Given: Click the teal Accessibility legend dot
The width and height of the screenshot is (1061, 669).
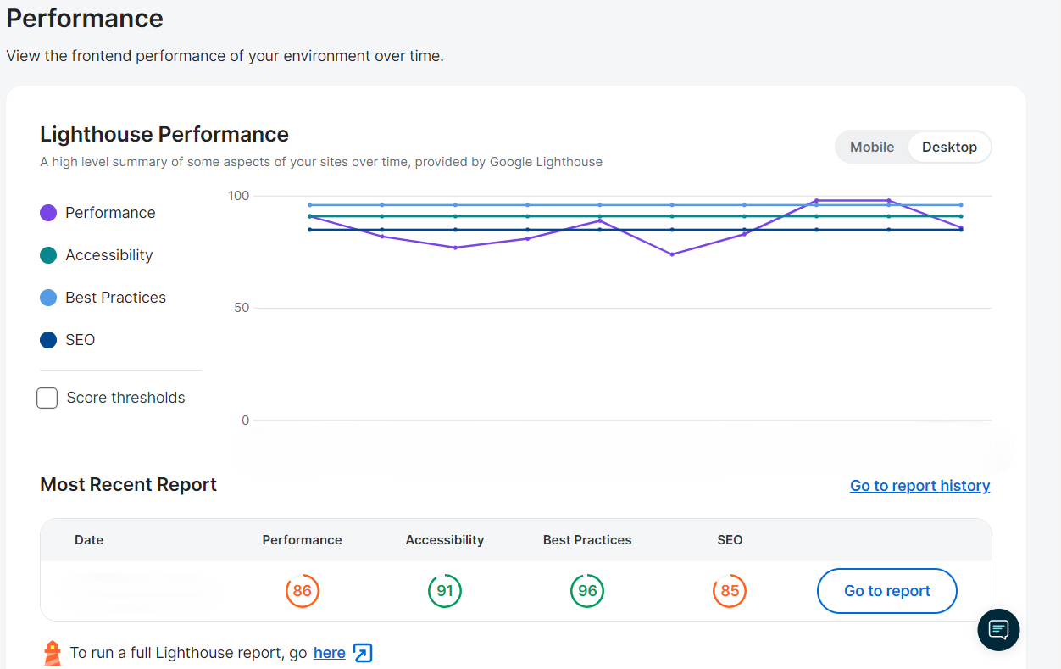Looking at the screenshot, I should [47, 254].
